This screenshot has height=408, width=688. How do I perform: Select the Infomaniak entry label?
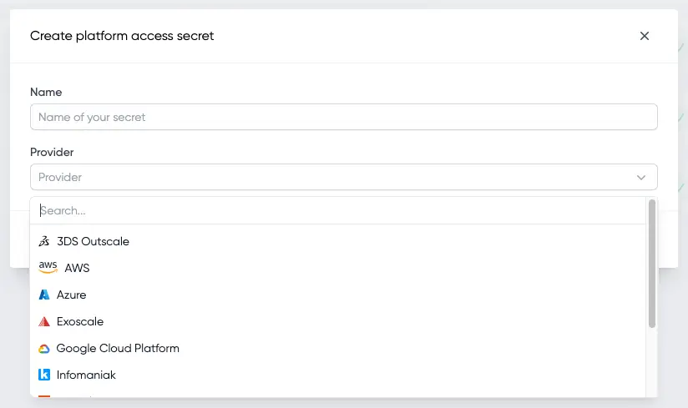tap(86, 375)
